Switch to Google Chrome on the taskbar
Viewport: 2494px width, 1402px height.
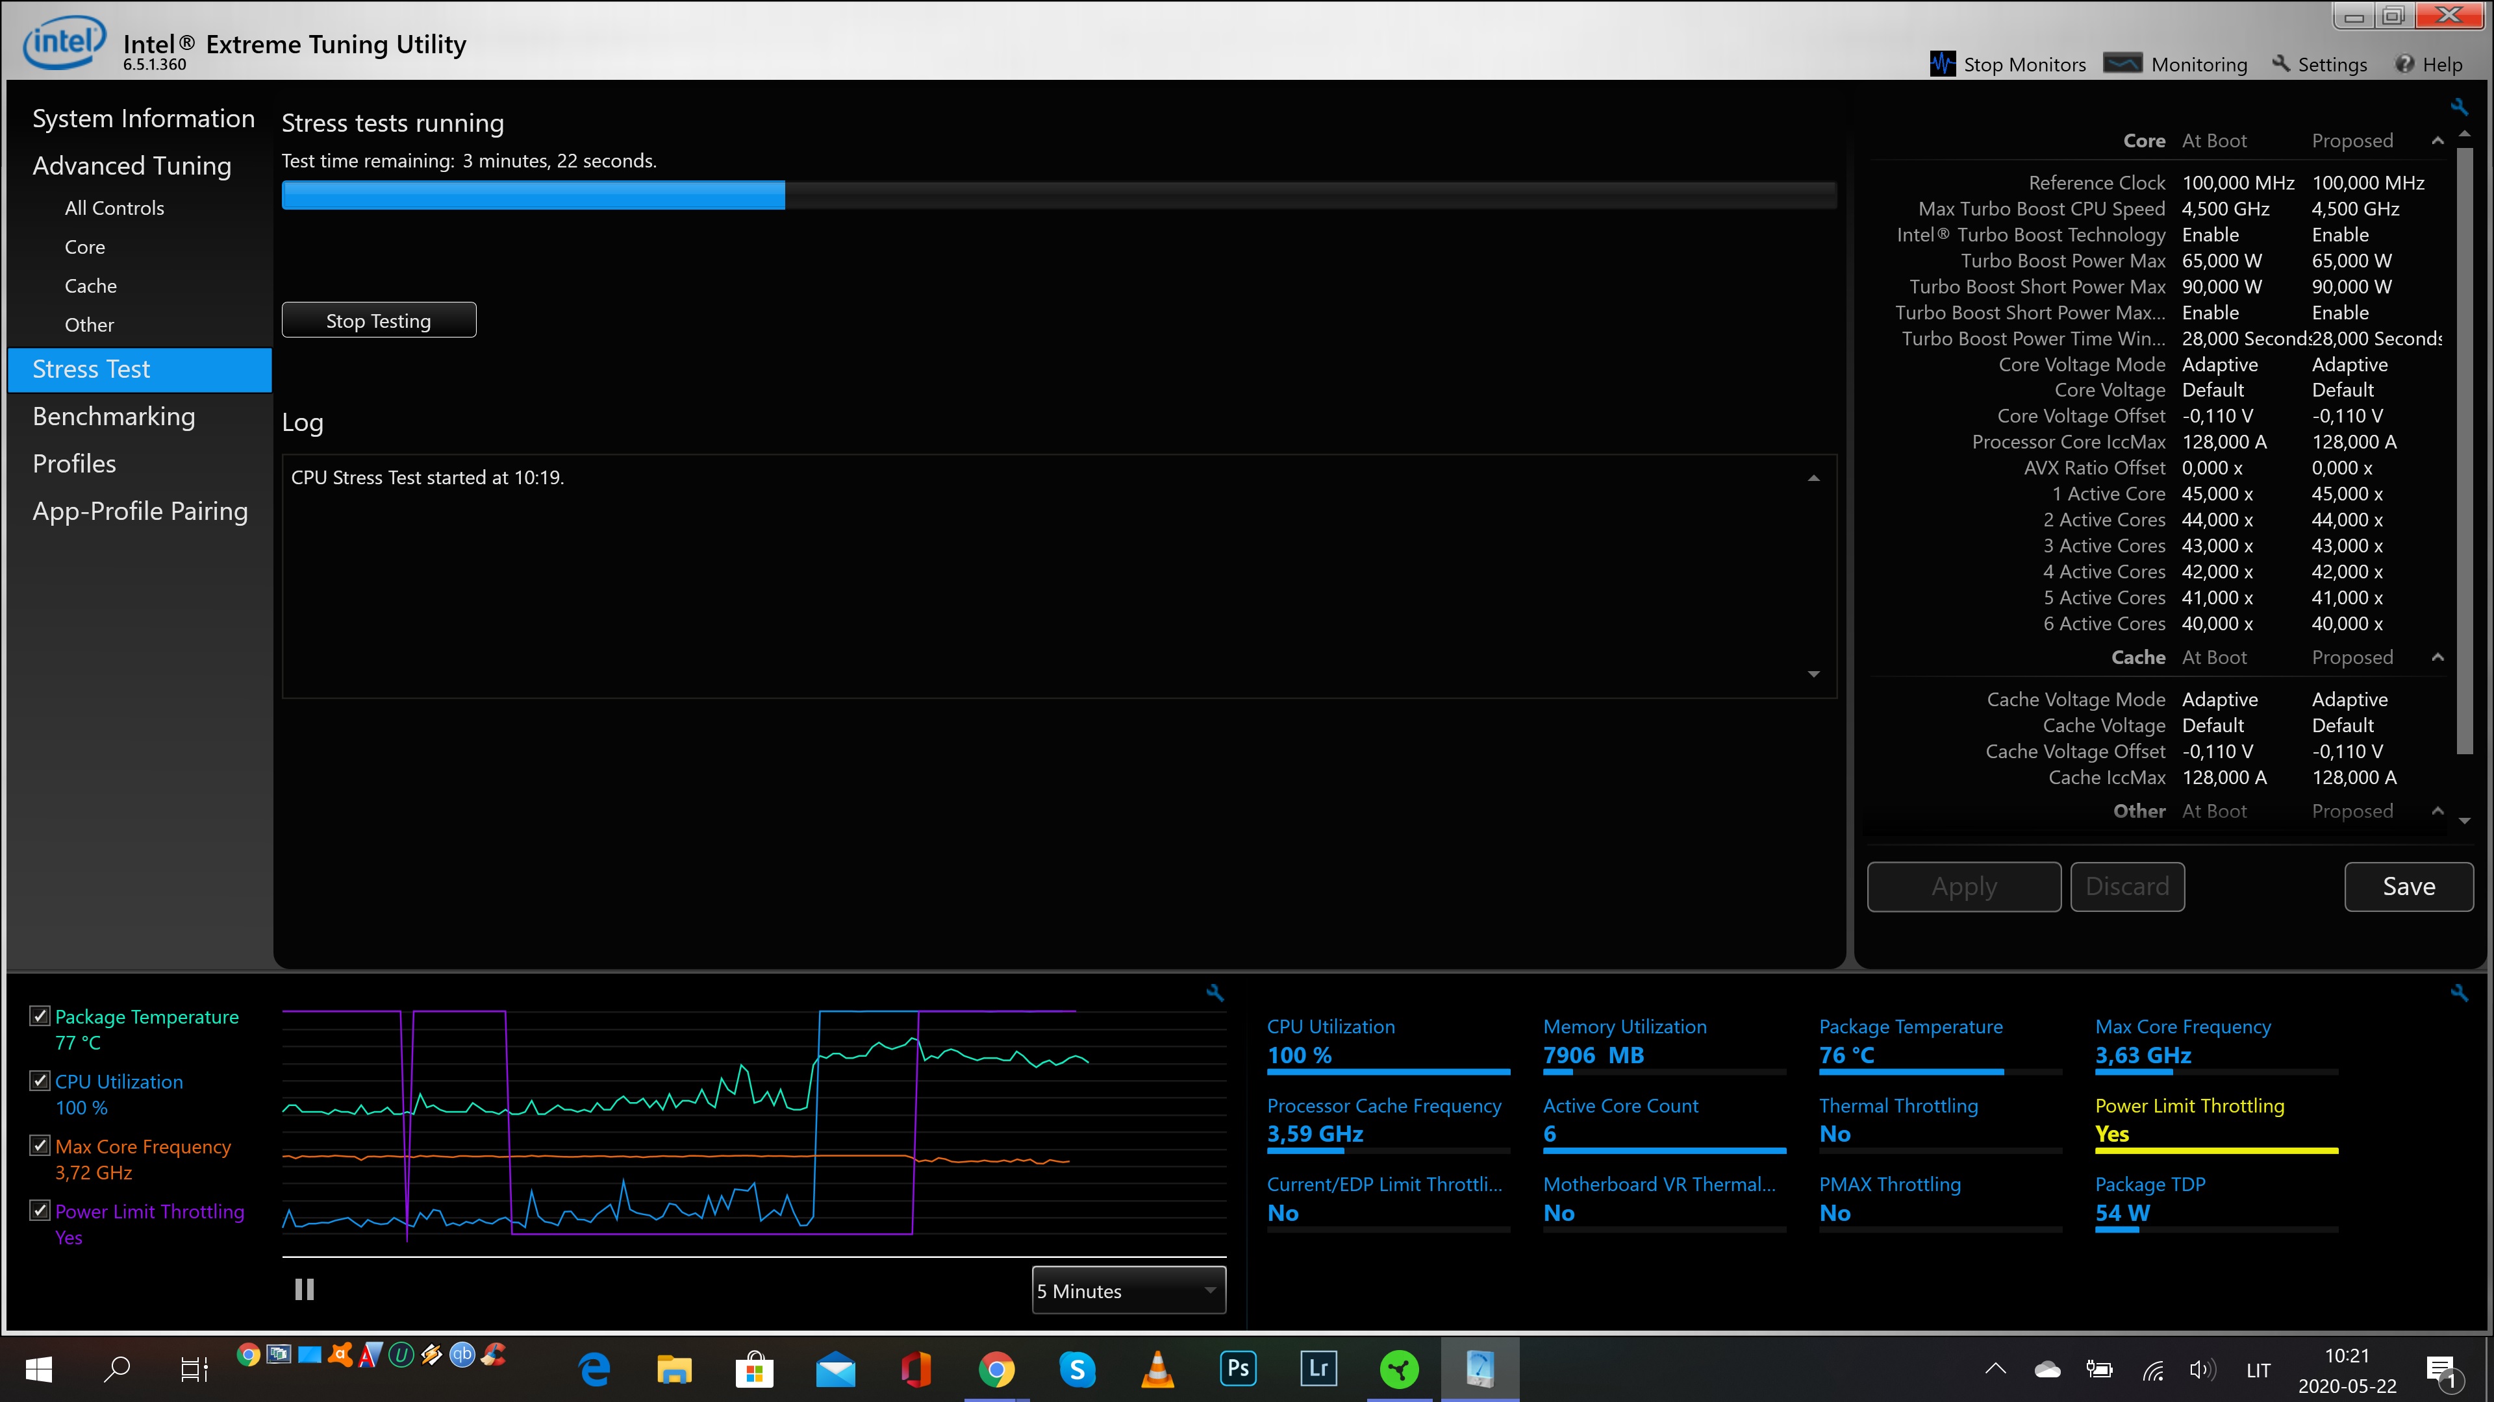pos(996,1369)
